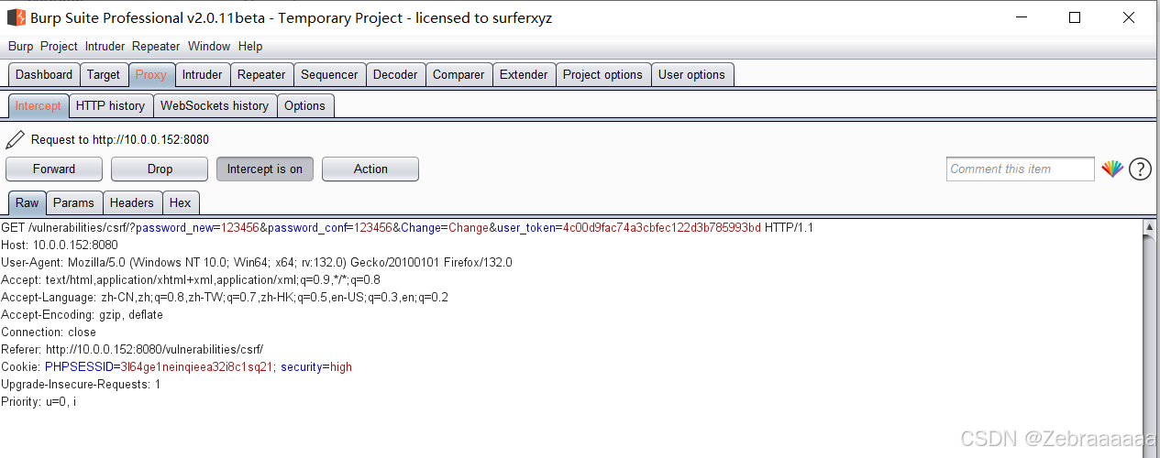
Task: Switch to the Target tab
Action: tap(104, 75)
